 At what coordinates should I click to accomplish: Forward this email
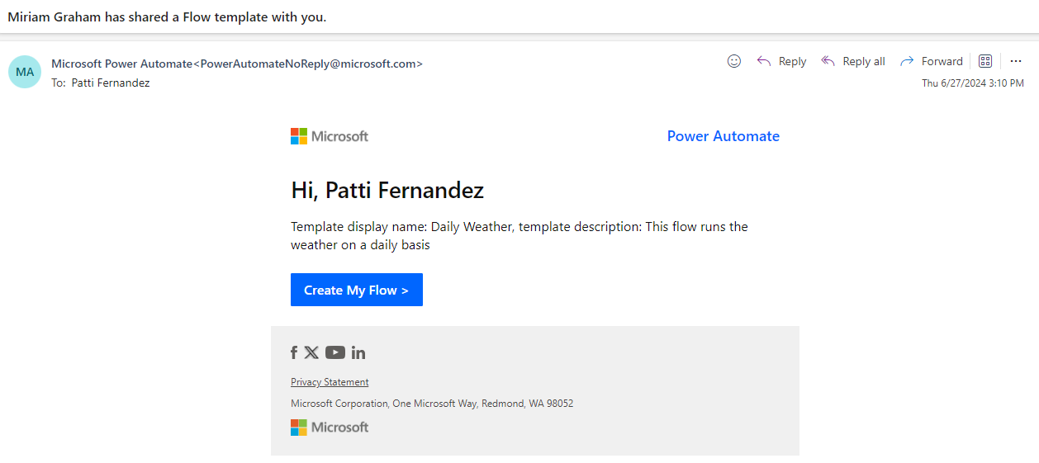click(x=932, y=61)
